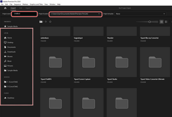Add current folder to favorites star
172x117 pixels.
[50, 22]
